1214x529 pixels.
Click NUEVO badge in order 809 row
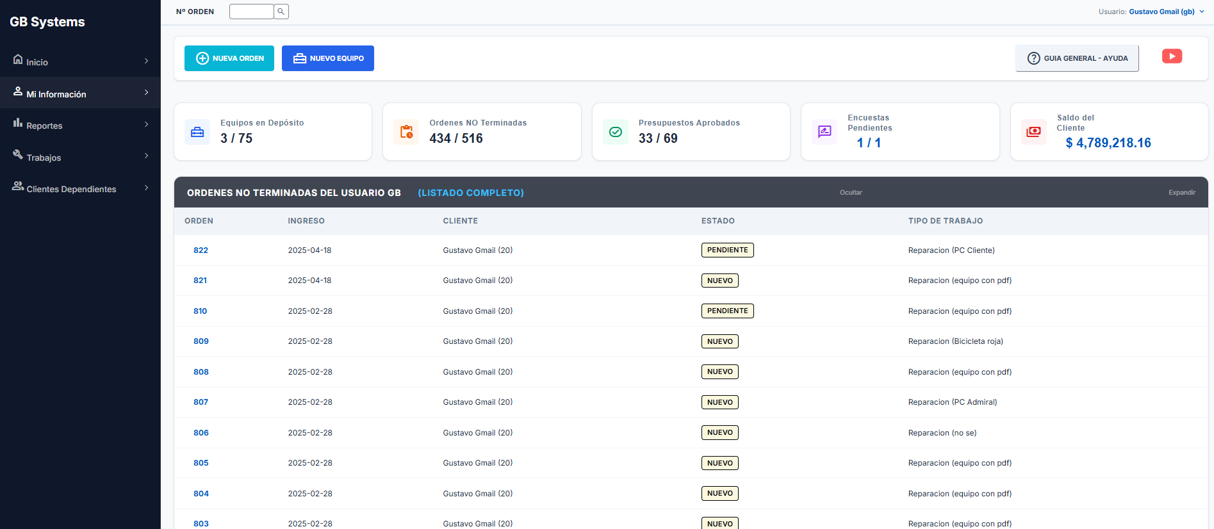(719, 341)
